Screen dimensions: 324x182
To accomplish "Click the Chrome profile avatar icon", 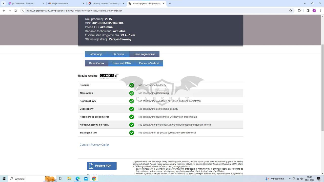I will 314,11.
